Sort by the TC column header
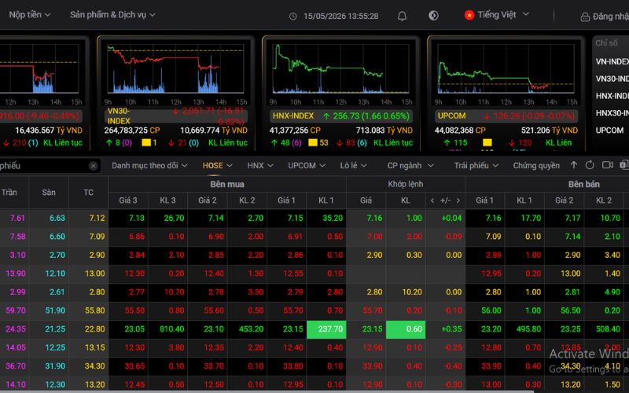 coord(89,193)
